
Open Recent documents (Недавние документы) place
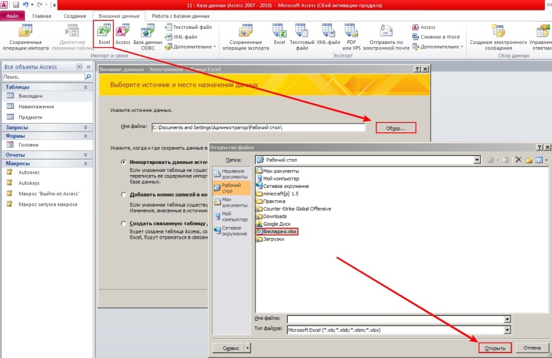coord(231,174)
